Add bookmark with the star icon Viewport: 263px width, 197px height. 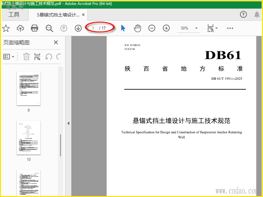coord(6,28)
